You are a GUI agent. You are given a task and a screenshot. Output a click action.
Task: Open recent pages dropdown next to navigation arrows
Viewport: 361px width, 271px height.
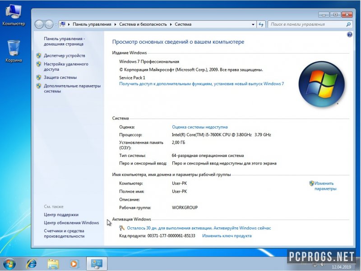[56, 24]
